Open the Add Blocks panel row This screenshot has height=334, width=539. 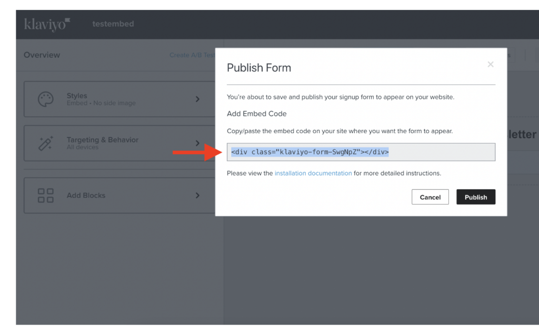(119, 195)
